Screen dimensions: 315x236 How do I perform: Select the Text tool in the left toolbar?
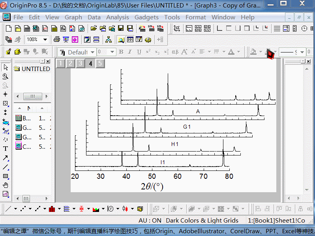tap(6, 149)
